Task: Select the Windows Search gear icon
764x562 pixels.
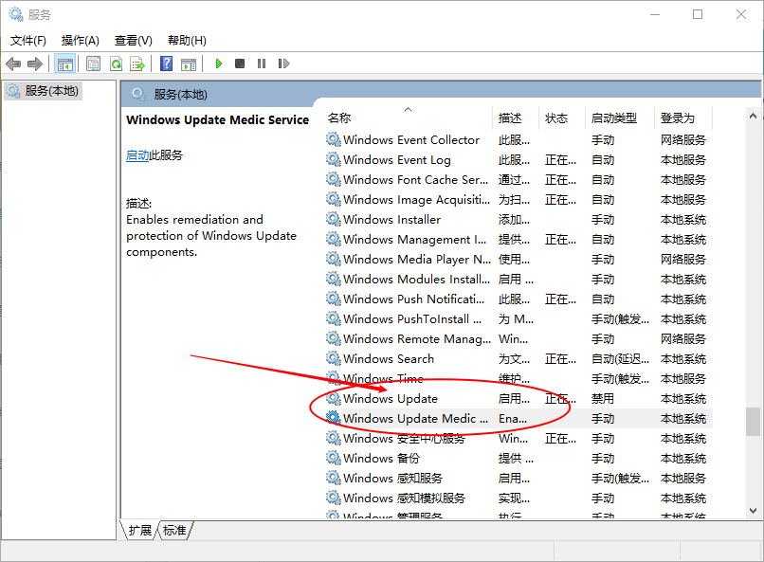Action: (x=334, y=359)
